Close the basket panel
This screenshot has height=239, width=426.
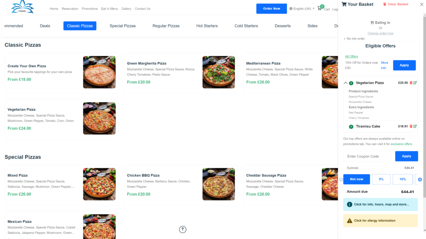click(421, 4)
